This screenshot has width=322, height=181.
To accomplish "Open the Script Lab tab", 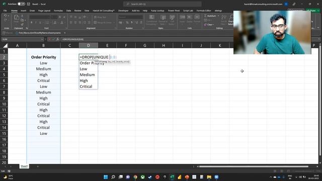I will click(188, 11).
